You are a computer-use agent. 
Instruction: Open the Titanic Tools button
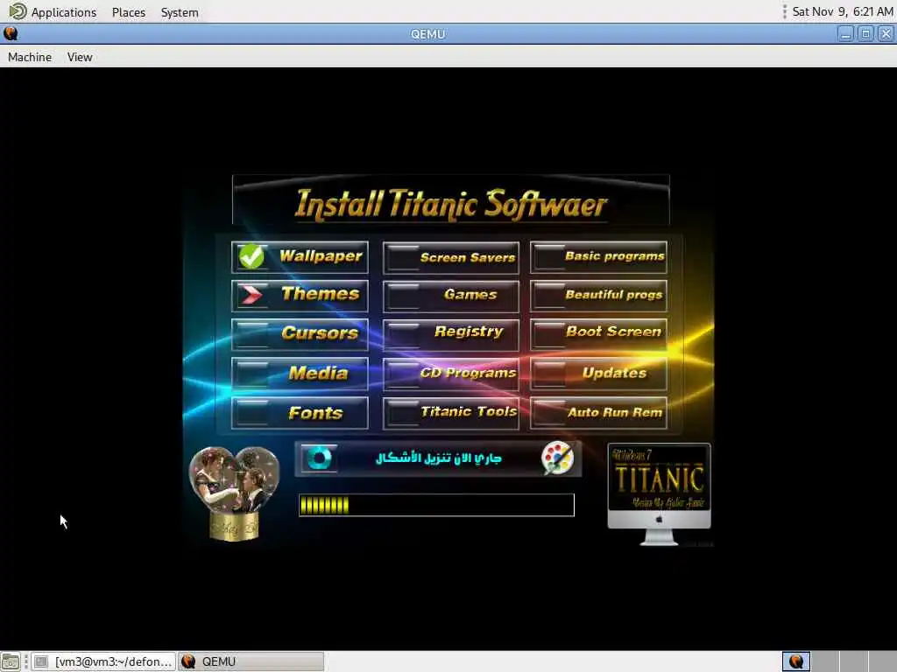pyautogui.click(x=451, y=413)
